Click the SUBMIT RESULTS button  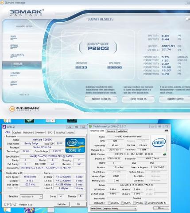(101, 99)
